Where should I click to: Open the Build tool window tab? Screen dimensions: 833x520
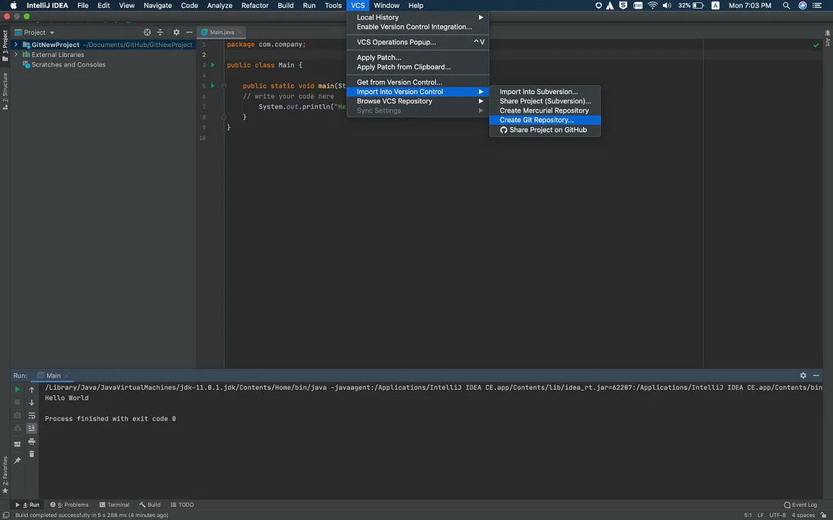pos(150,505)
